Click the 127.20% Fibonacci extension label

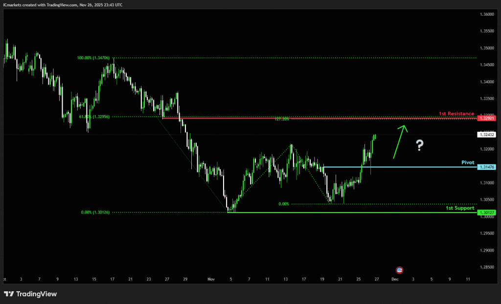[x=282, y=119]
